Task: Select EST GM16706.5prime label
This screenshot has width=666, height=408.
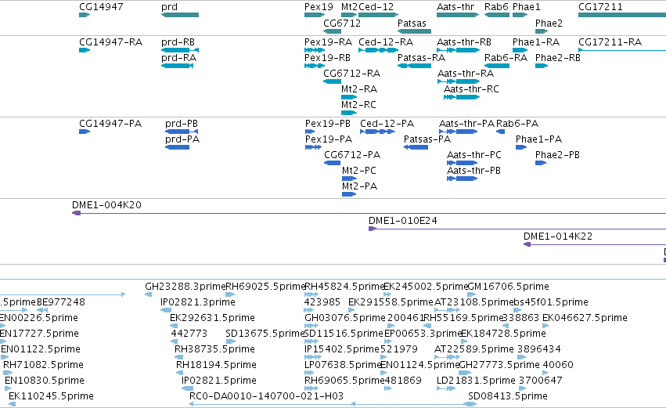Action: pos(508,287)
